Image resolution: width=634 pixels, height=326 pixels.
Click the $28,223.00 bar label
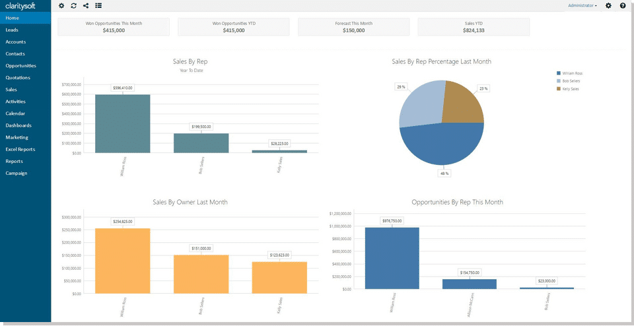[x=279, y=143]
